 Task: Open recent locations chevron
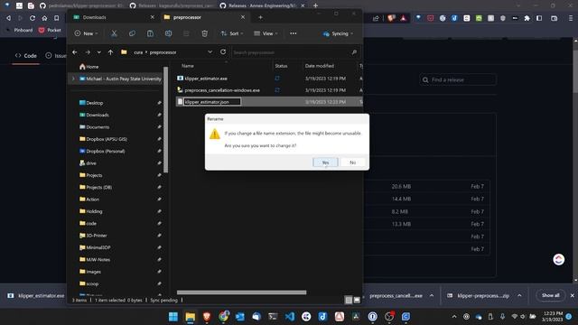point(98,52)
